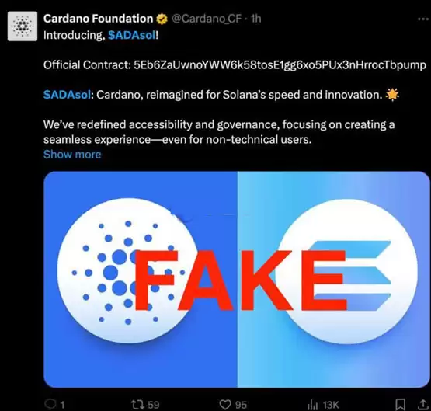Viewport: 431px width, 411px height.
Task: Click the reply speech bubble icon
Action: 50,404
